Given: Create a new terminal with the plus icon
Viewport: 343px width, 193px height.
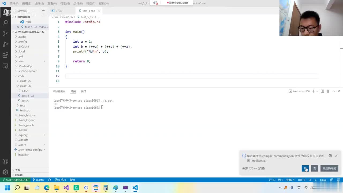Looking at the screenshot, I should tap(313, 91).
